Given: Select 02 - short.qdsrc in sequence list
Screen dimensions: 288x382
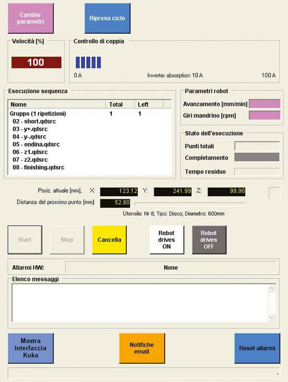Looking at the screenshot, I should 34,121.
